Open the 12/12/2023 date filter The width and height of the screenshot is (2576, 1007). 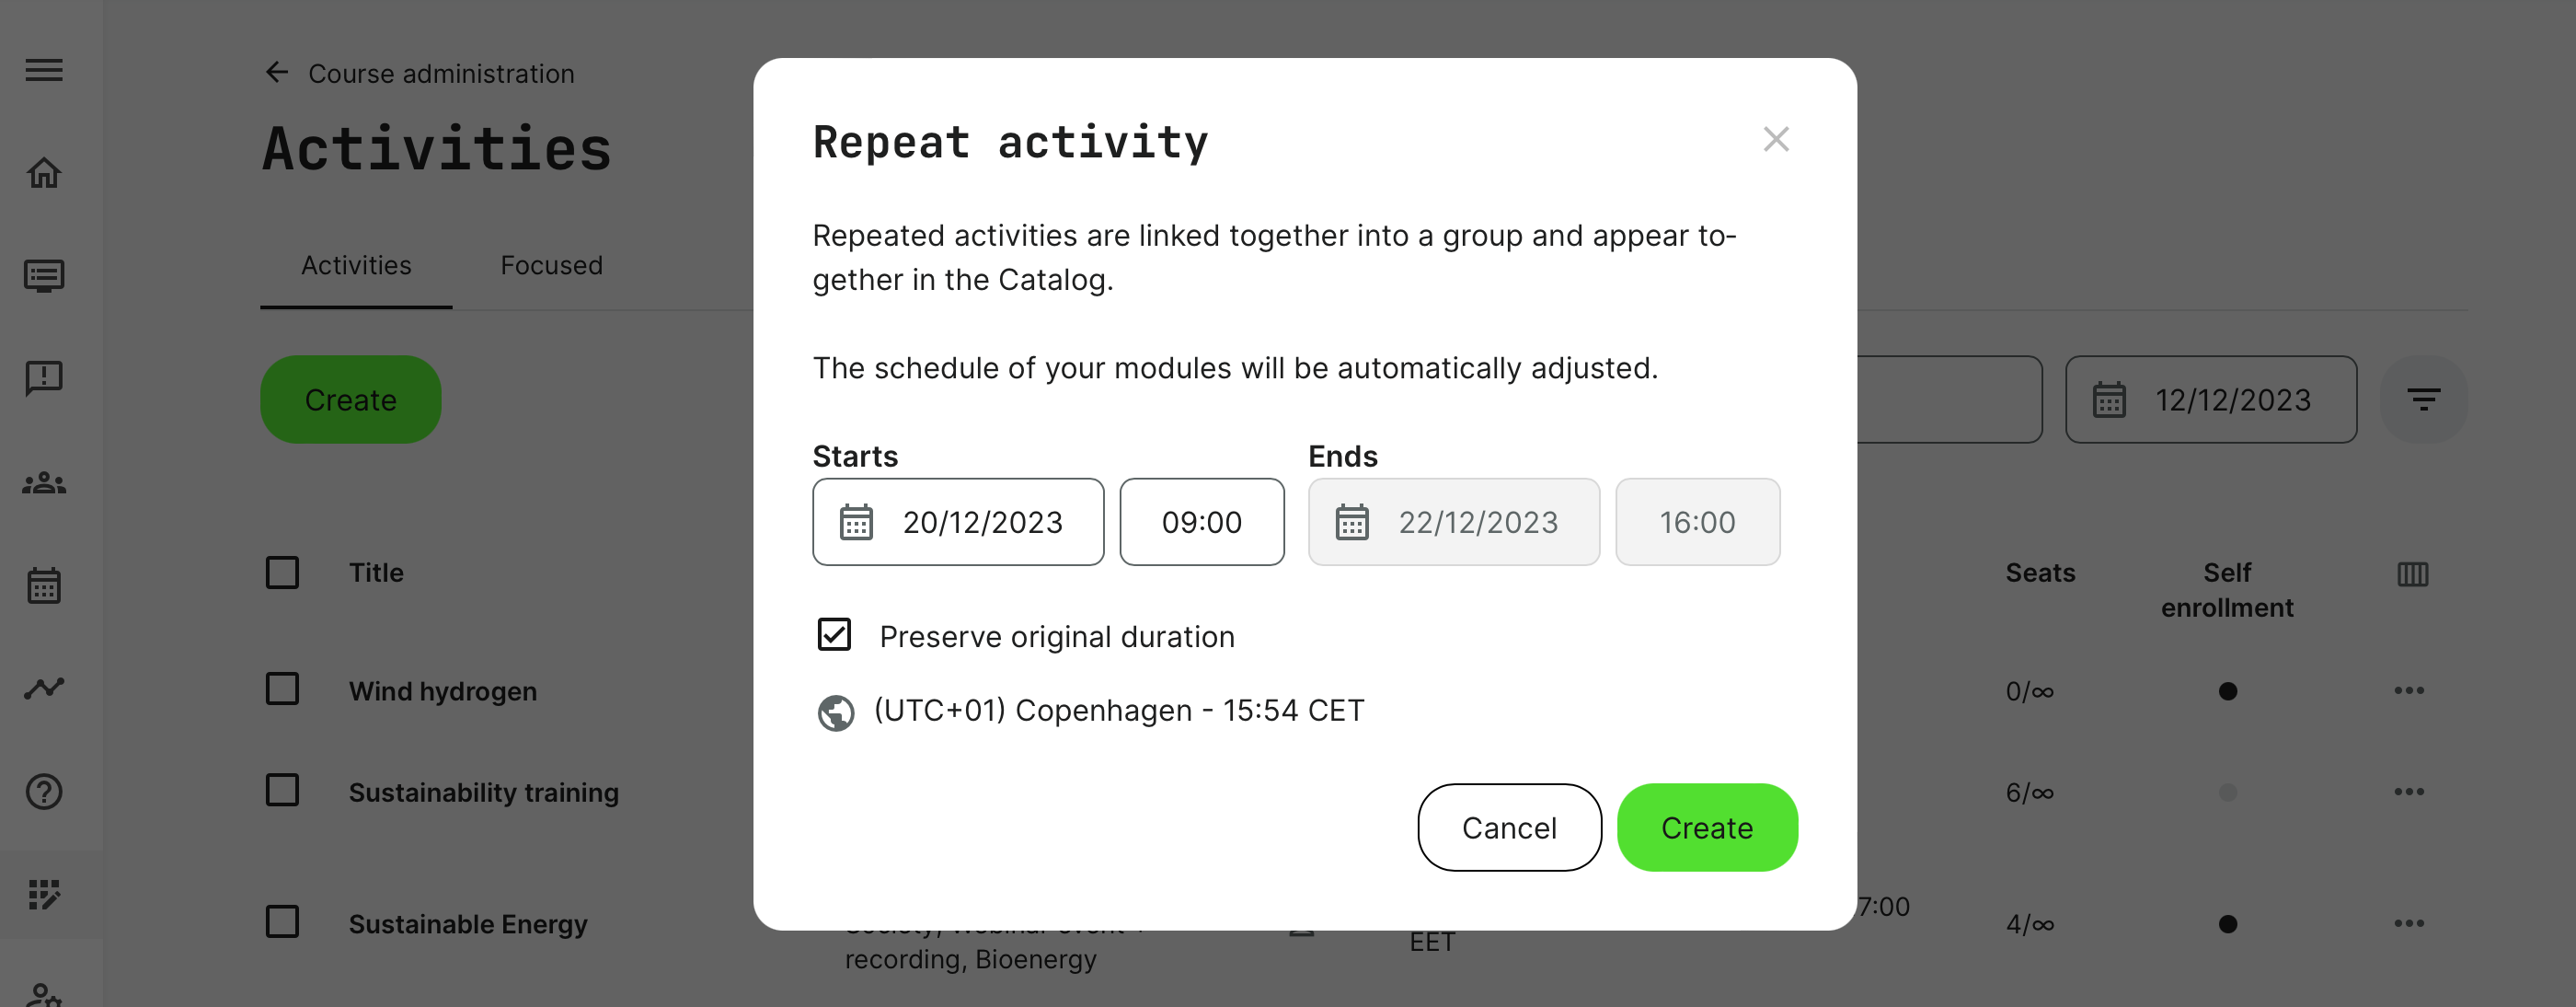click(x=2210, y=400)
